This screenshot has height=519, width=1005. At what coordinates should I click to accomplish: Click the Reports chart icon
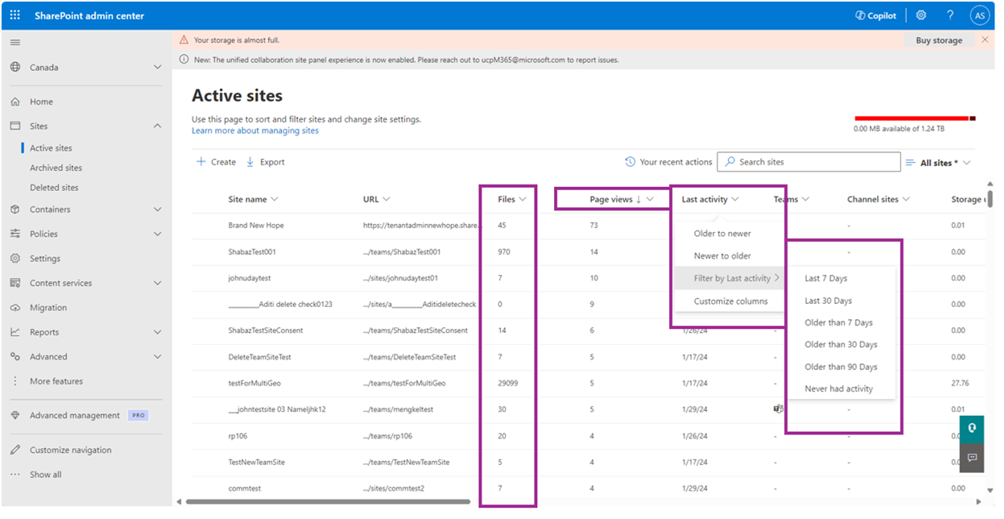[x=15, y=332]
